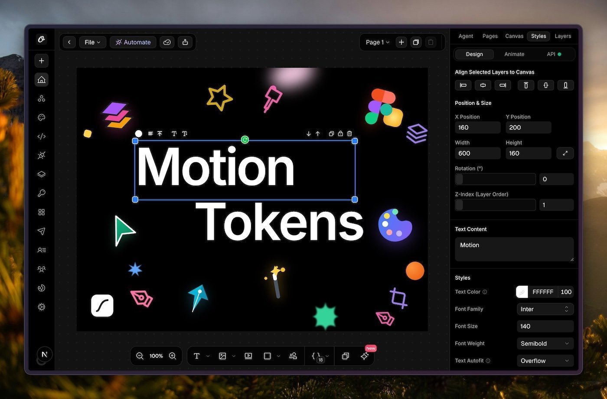Expand the Font Family dropdown showing Inter
The image size is (607, 399).
click(545, 309)
